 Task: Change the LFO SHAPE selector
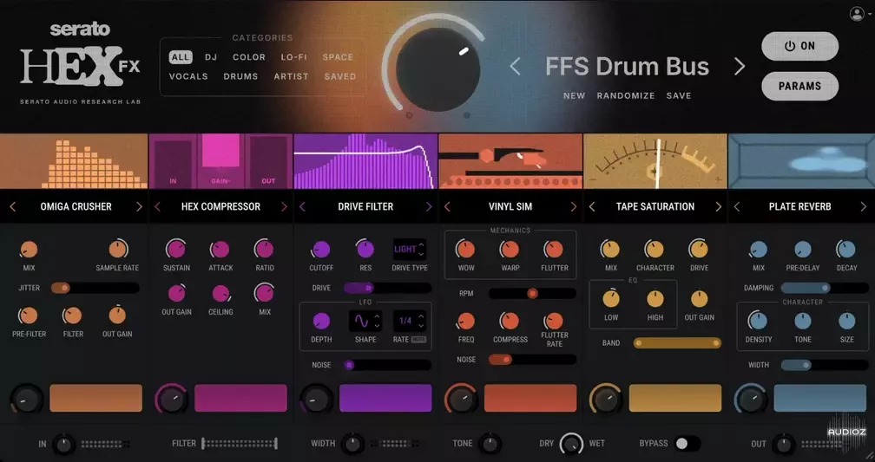point(365,321)
